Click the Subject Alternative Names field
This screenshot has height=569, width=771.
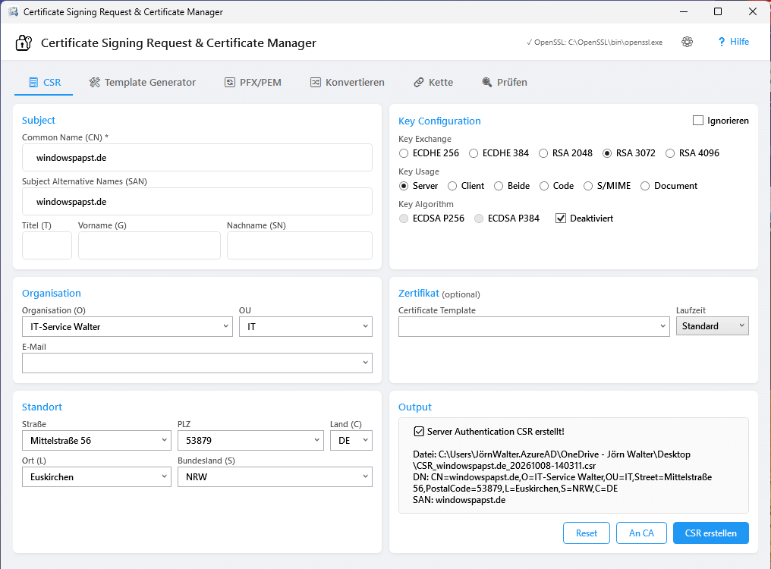pyautogui.click(x=197, y=202)
